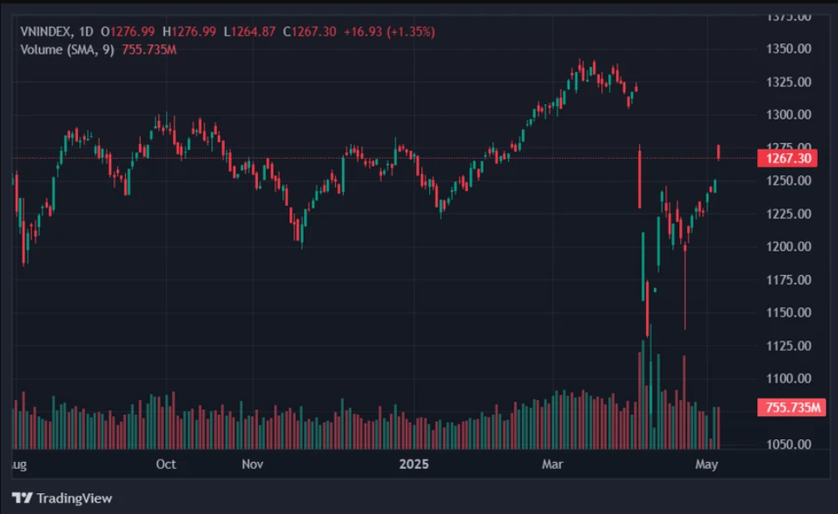Open the Volume (SMA, 9) indicator legend

pyautogui.click(x=68, y=49)
